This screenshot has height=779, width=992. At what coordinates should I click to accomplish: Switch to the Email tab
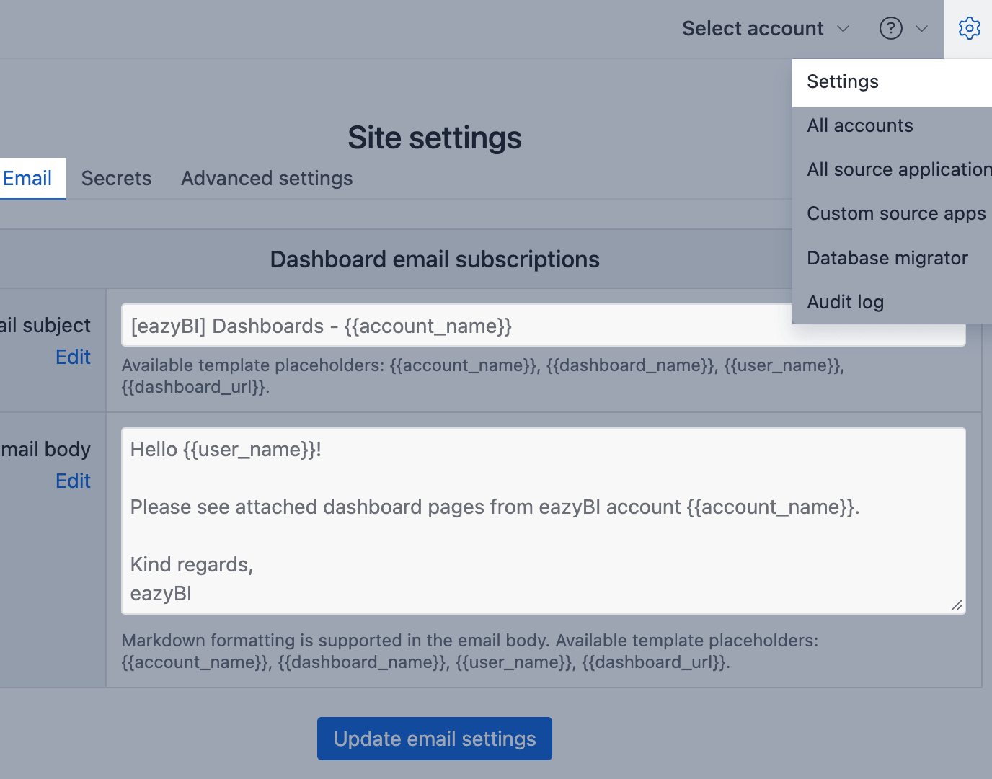coord(29,179)
